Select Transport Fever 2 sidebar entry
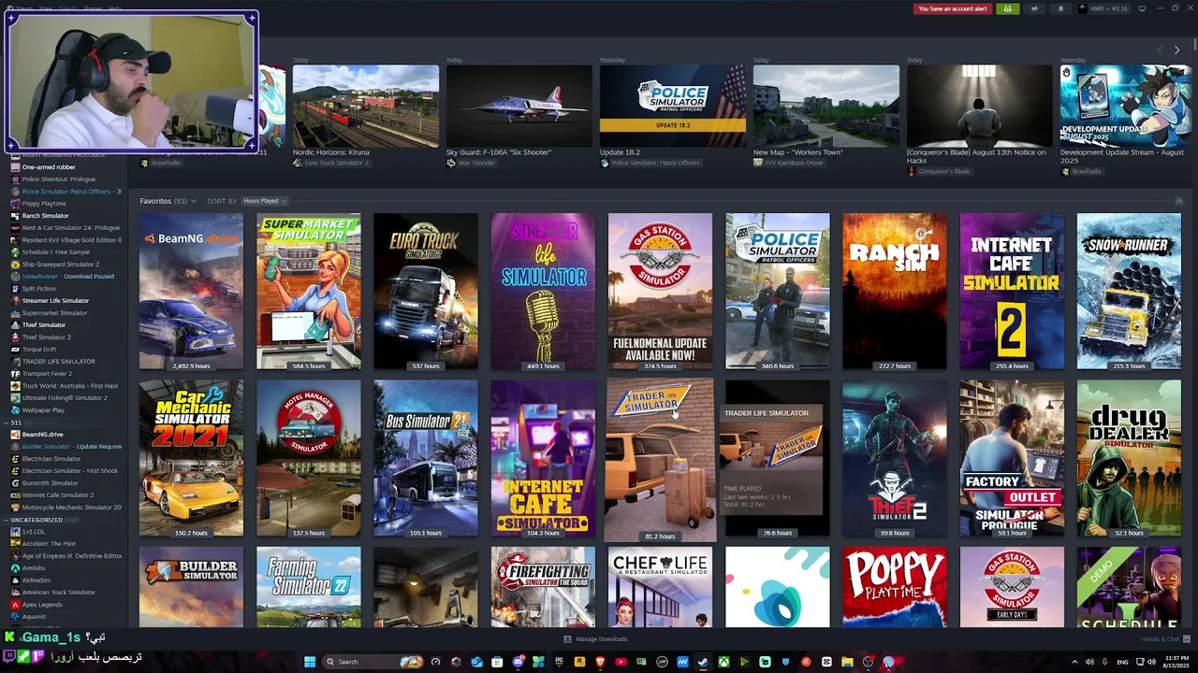 coord(47,374)
